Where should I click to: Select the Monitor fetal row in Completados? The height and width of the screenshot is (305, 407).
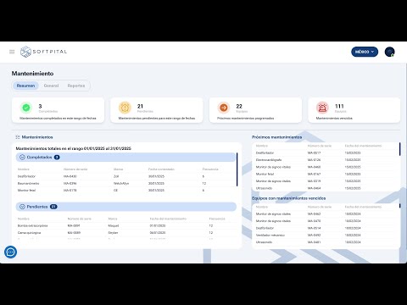125,191
